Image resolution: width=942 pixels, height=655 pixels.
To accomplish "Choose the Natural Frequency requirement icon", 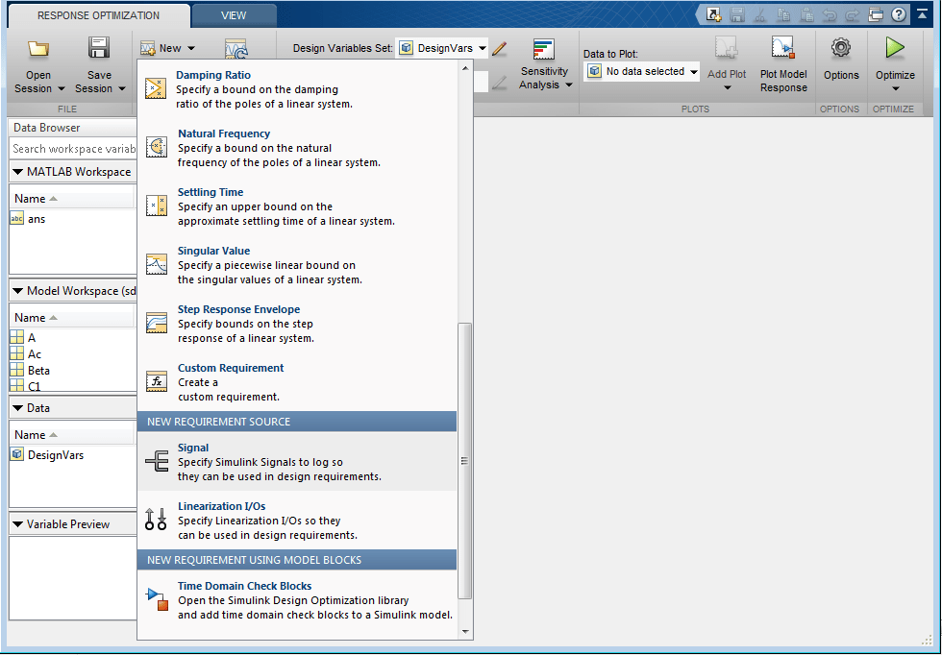I will point(156,147).
